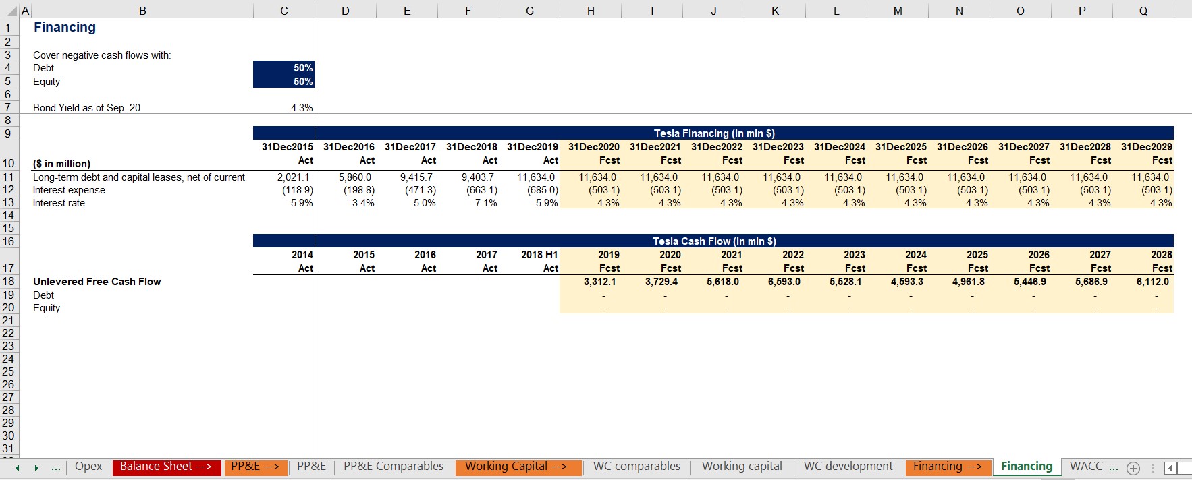The image size is (1192, 480).
Task: Select the 5,618.0 cash flow cell
Action: 713,282
